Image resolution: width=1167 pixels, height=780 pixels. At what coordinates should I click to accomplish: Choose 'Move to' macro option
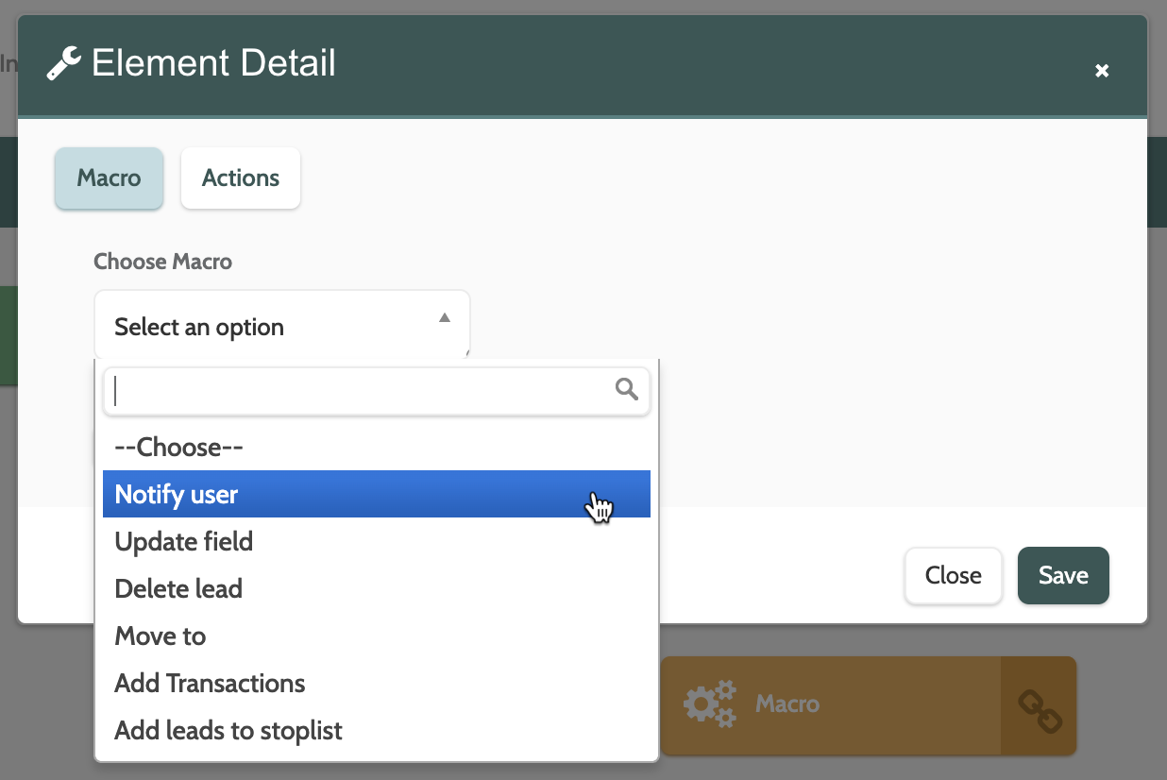tap(161, 636)
